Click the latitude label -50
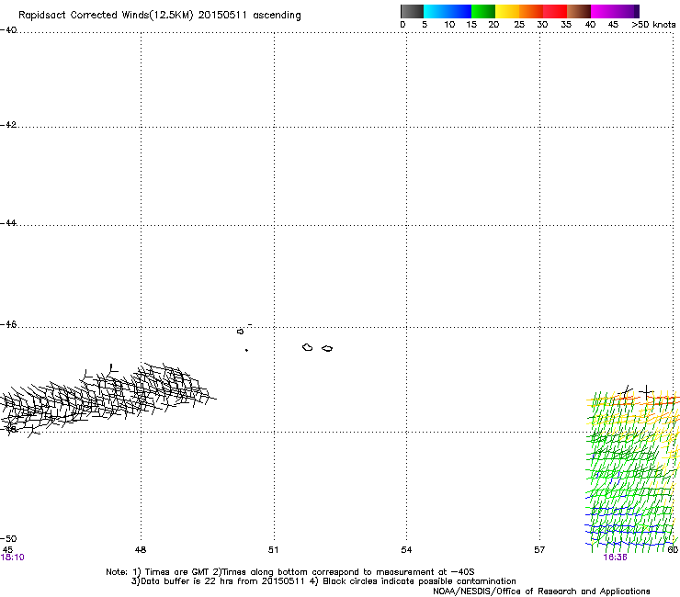Screen dimensions: 680x597 pyautogui.click(x=8, y=538)
